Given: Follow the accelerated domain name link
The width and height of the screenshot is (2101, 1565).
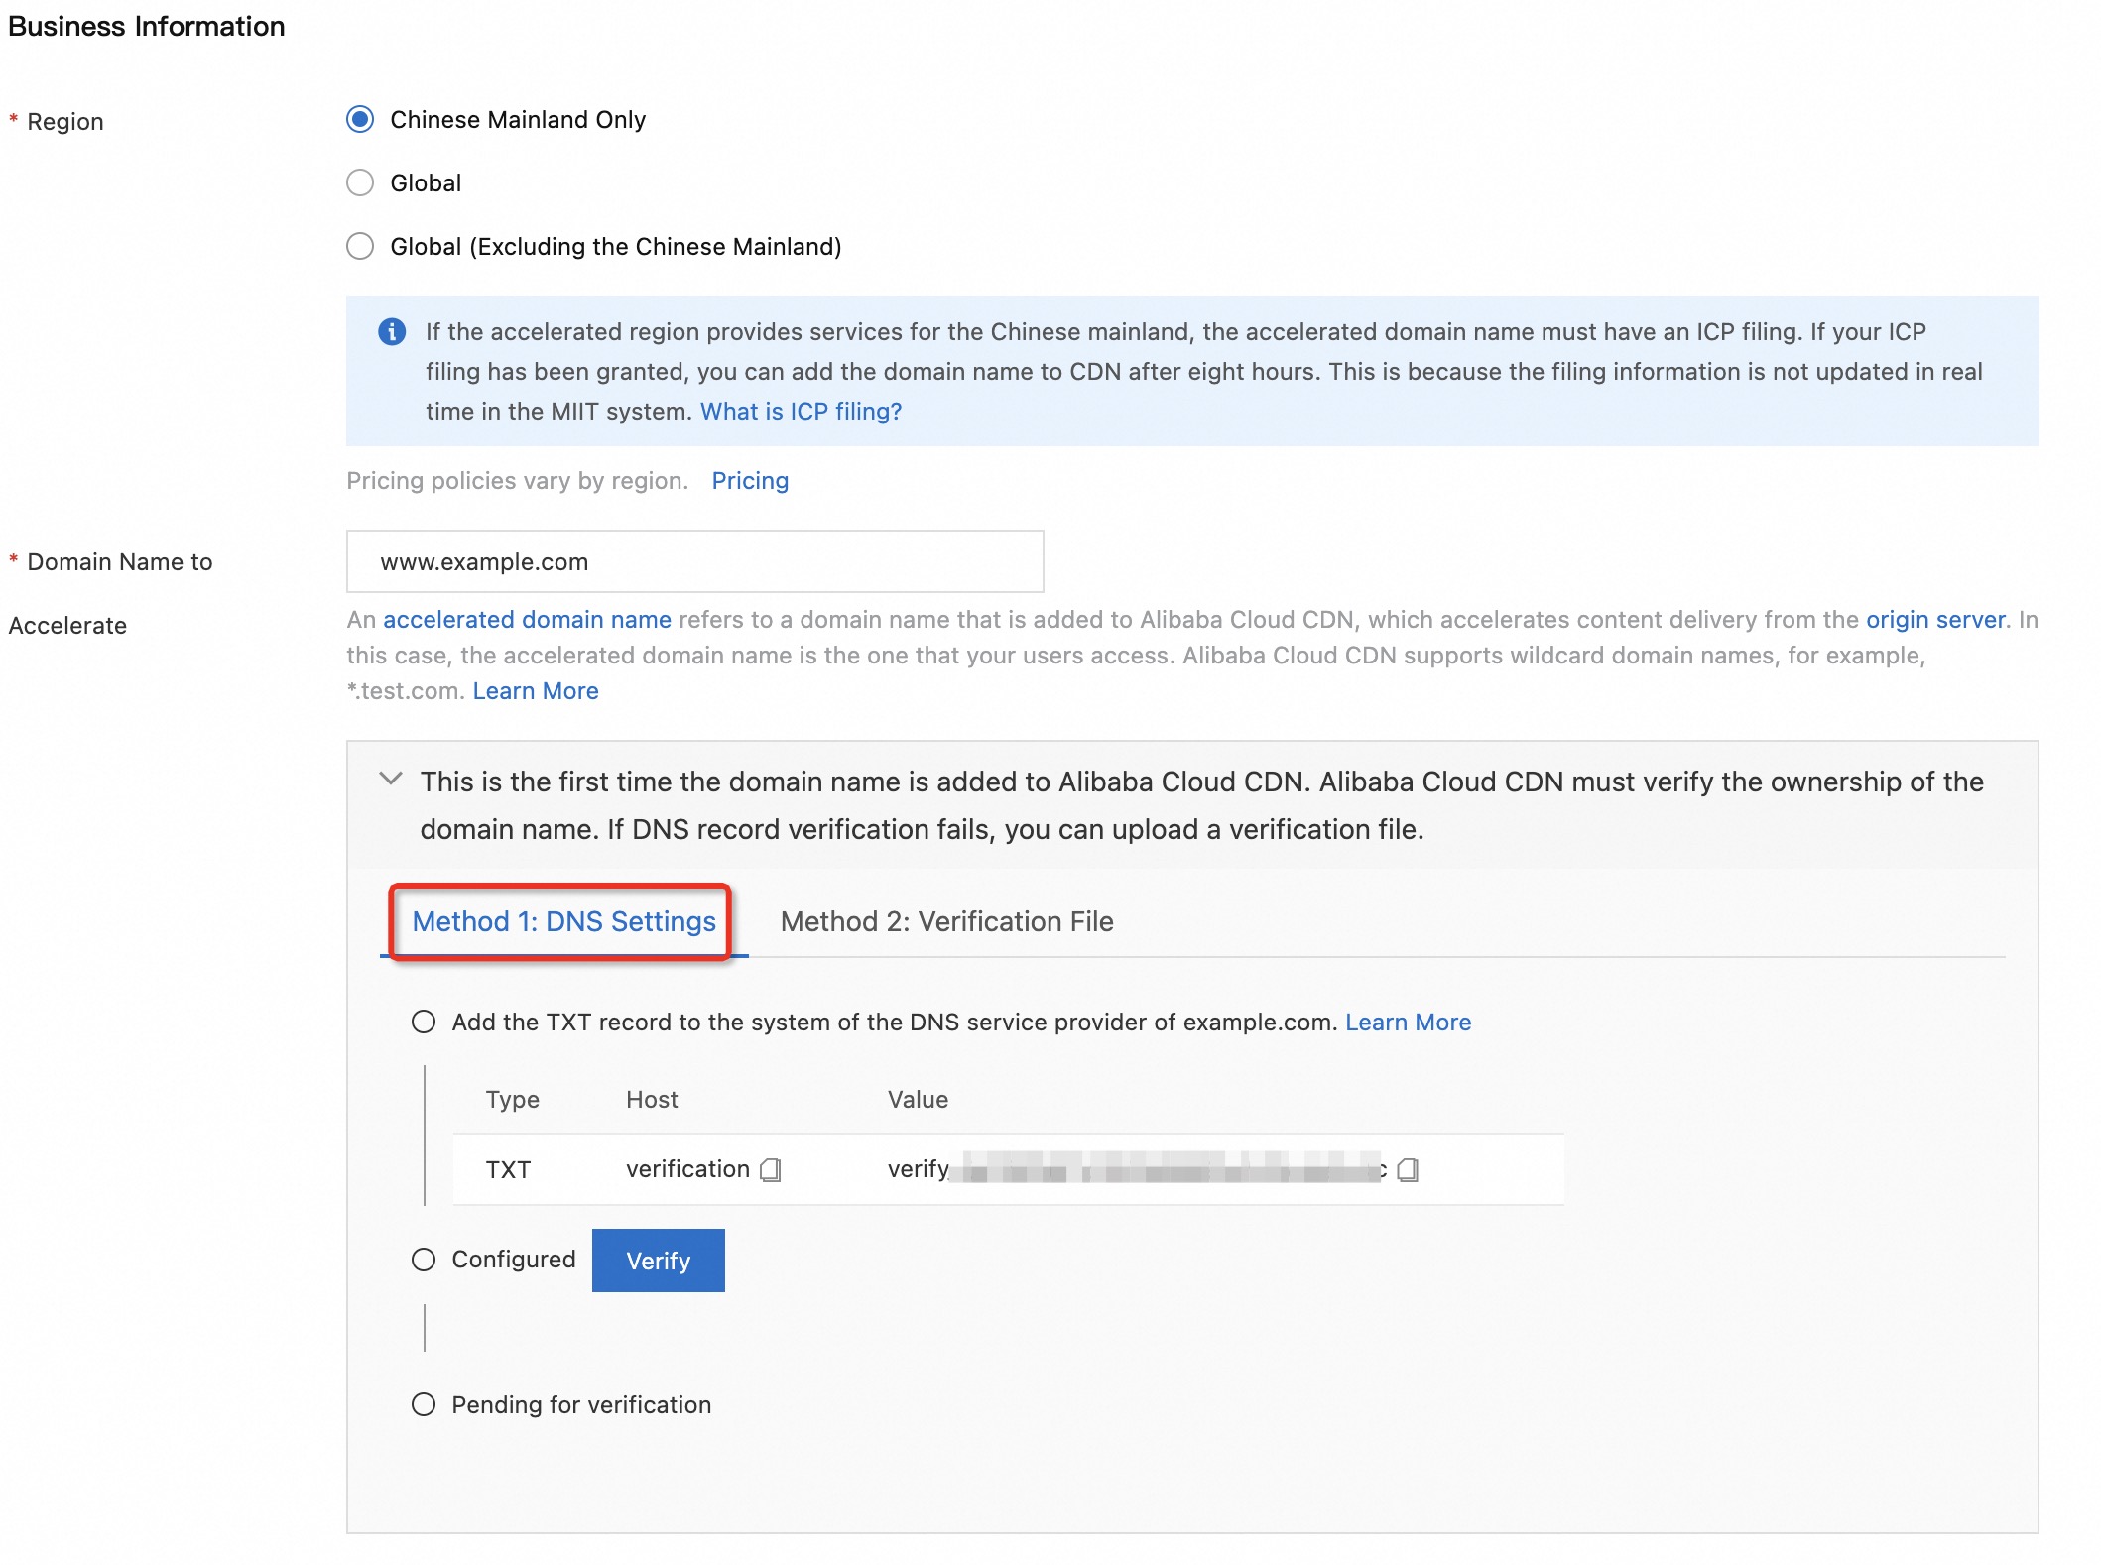Looking at the screenshot, I should point(527,620).
